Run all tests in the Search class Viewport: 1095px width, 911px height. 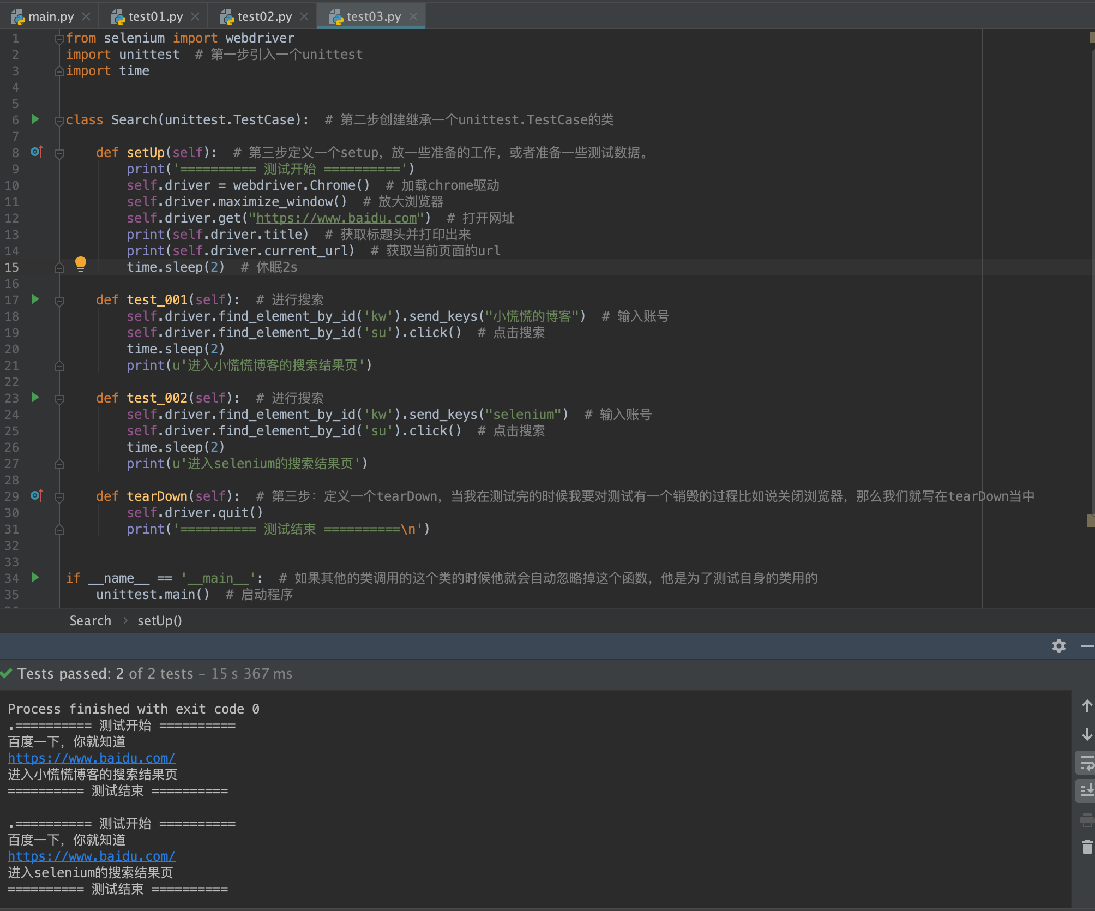click(x=35, y=119)
